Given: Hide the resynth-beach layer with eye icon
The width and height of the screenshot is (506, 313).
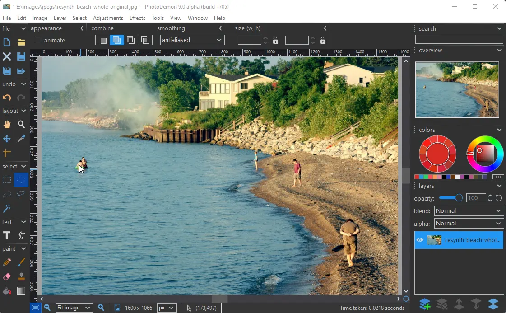Looking at the screenshot, I should click(420, 240).
